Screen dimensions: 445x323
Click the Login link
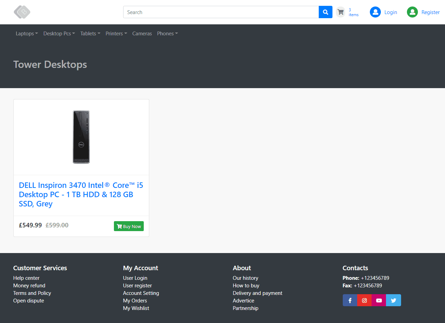(390, 12)
